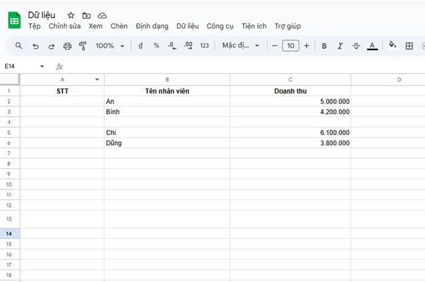
Task: Click the search magnifier in toolbar
Action: click(x=19, y=46)
